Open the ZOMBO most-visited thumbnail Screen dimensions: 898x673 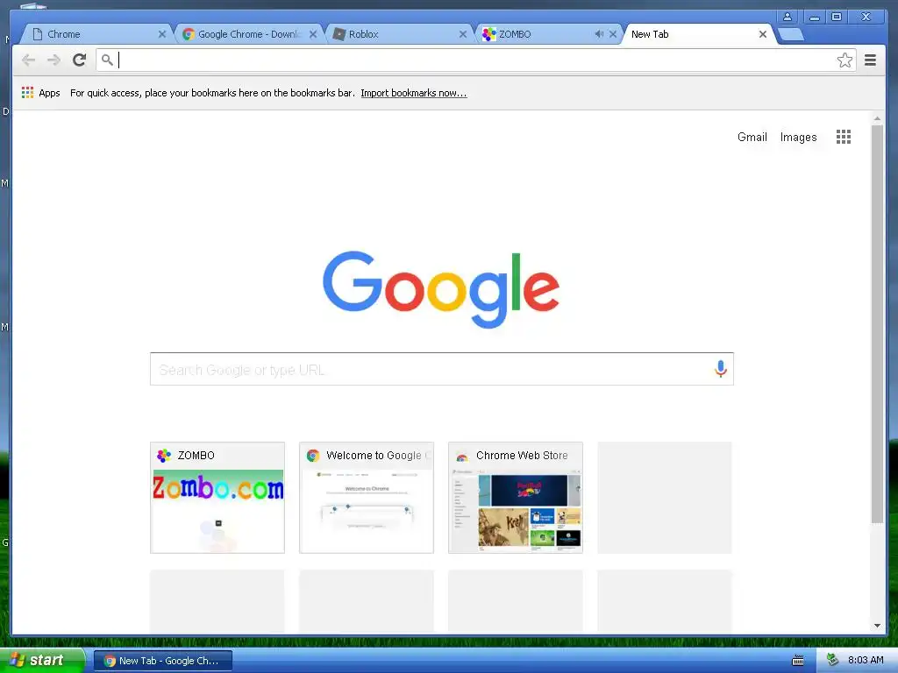[x=217, y=498]
